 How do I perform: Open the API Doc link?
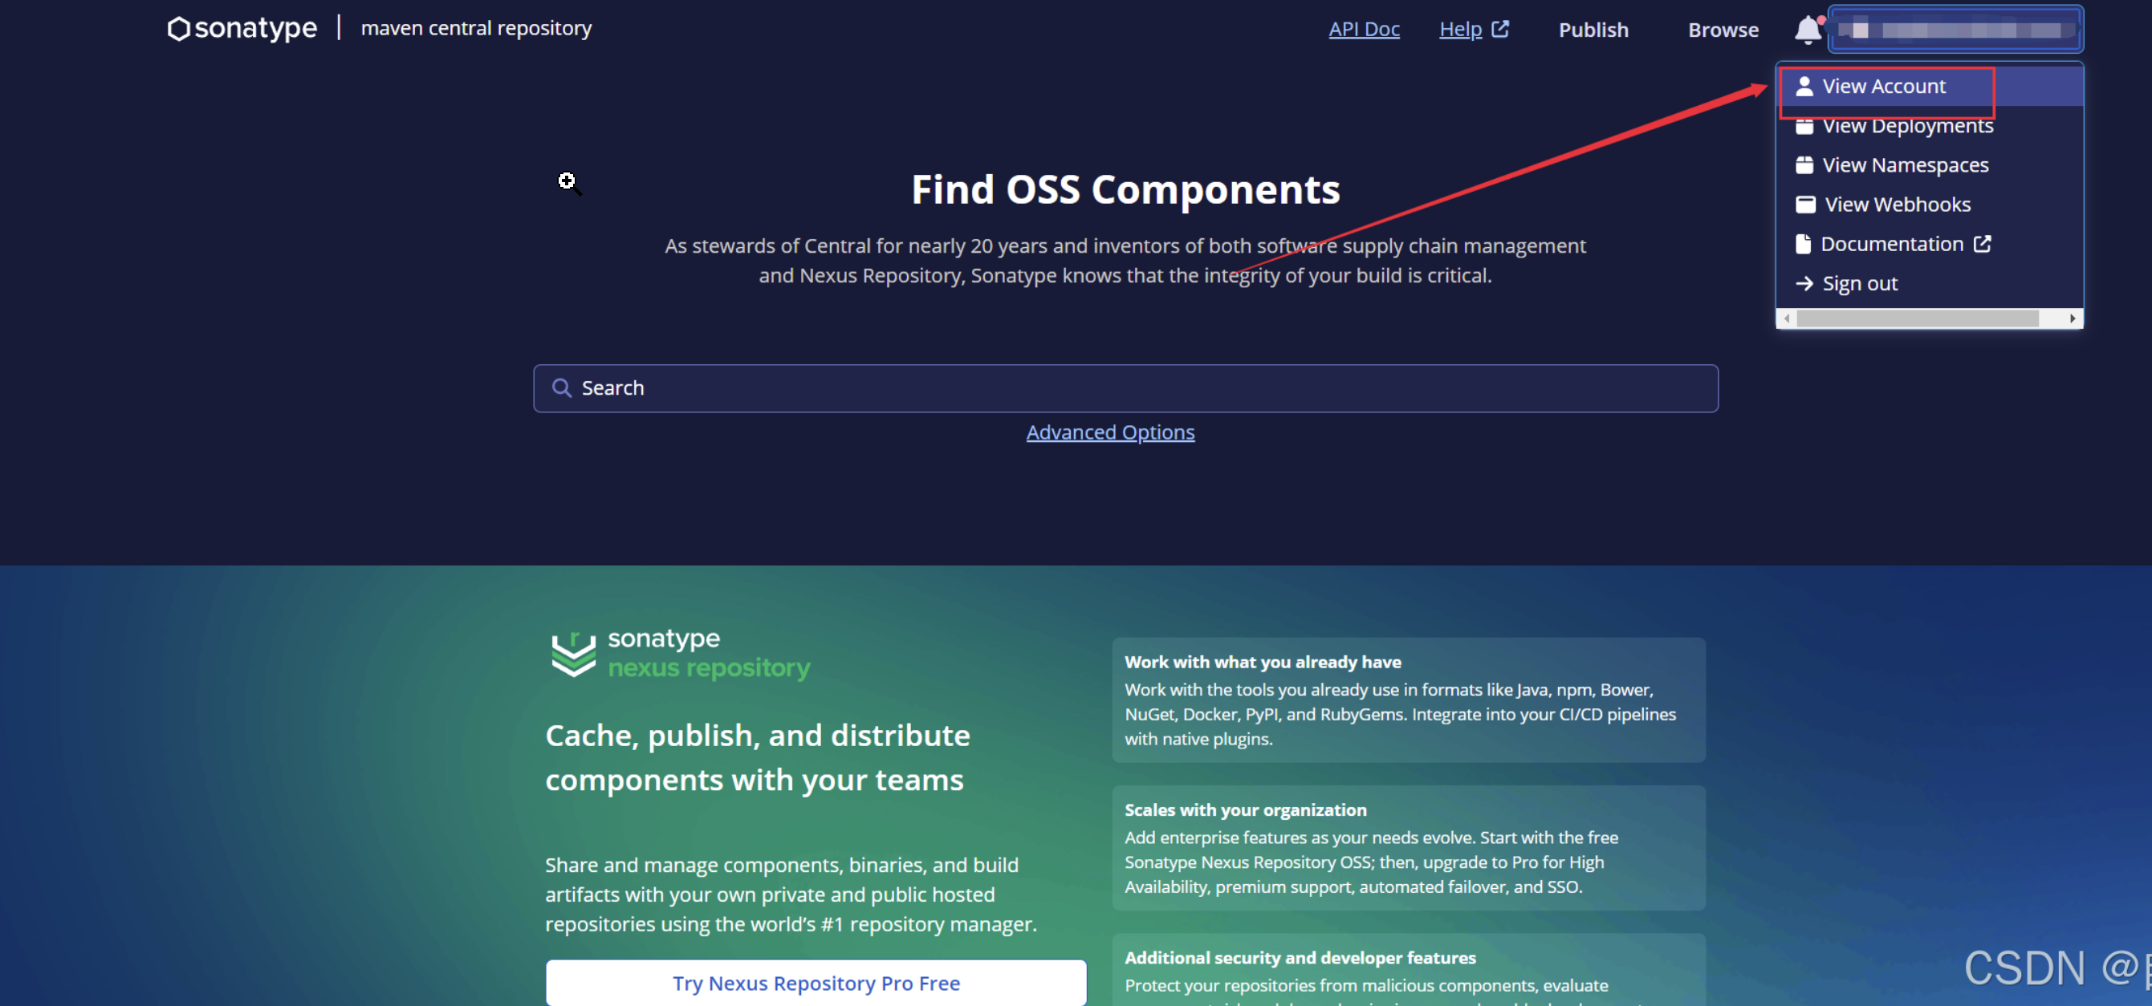point(1365,29)
